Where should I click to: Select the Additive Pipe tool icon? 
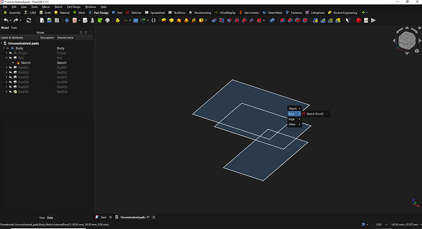pyautogui.click(x=187, y=20)
